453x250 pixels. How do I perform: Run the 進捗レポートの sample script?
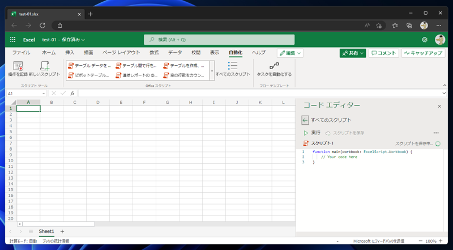pos(136,75)
